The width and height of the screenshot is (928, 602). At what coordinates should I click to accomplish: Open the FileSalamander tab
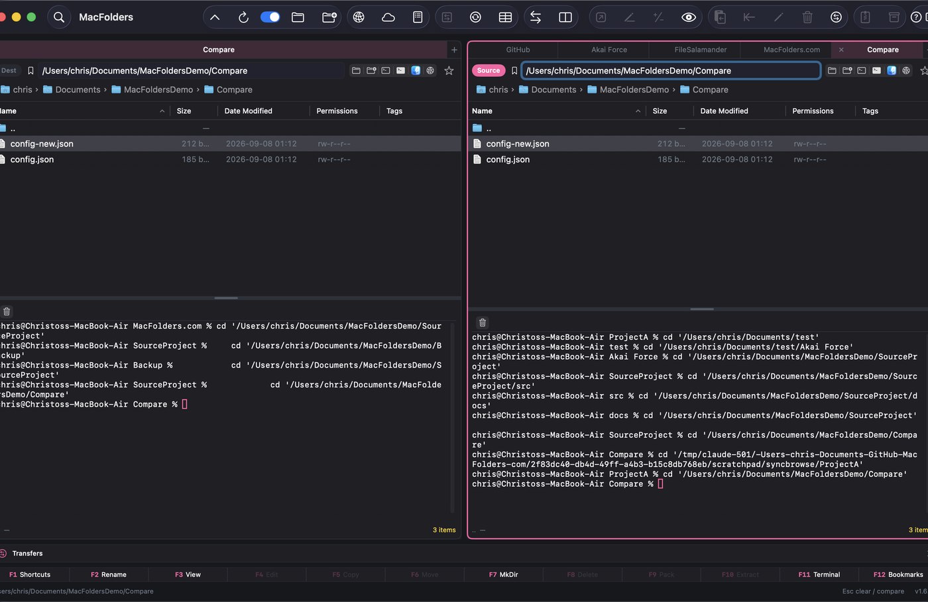click(701, 50)
